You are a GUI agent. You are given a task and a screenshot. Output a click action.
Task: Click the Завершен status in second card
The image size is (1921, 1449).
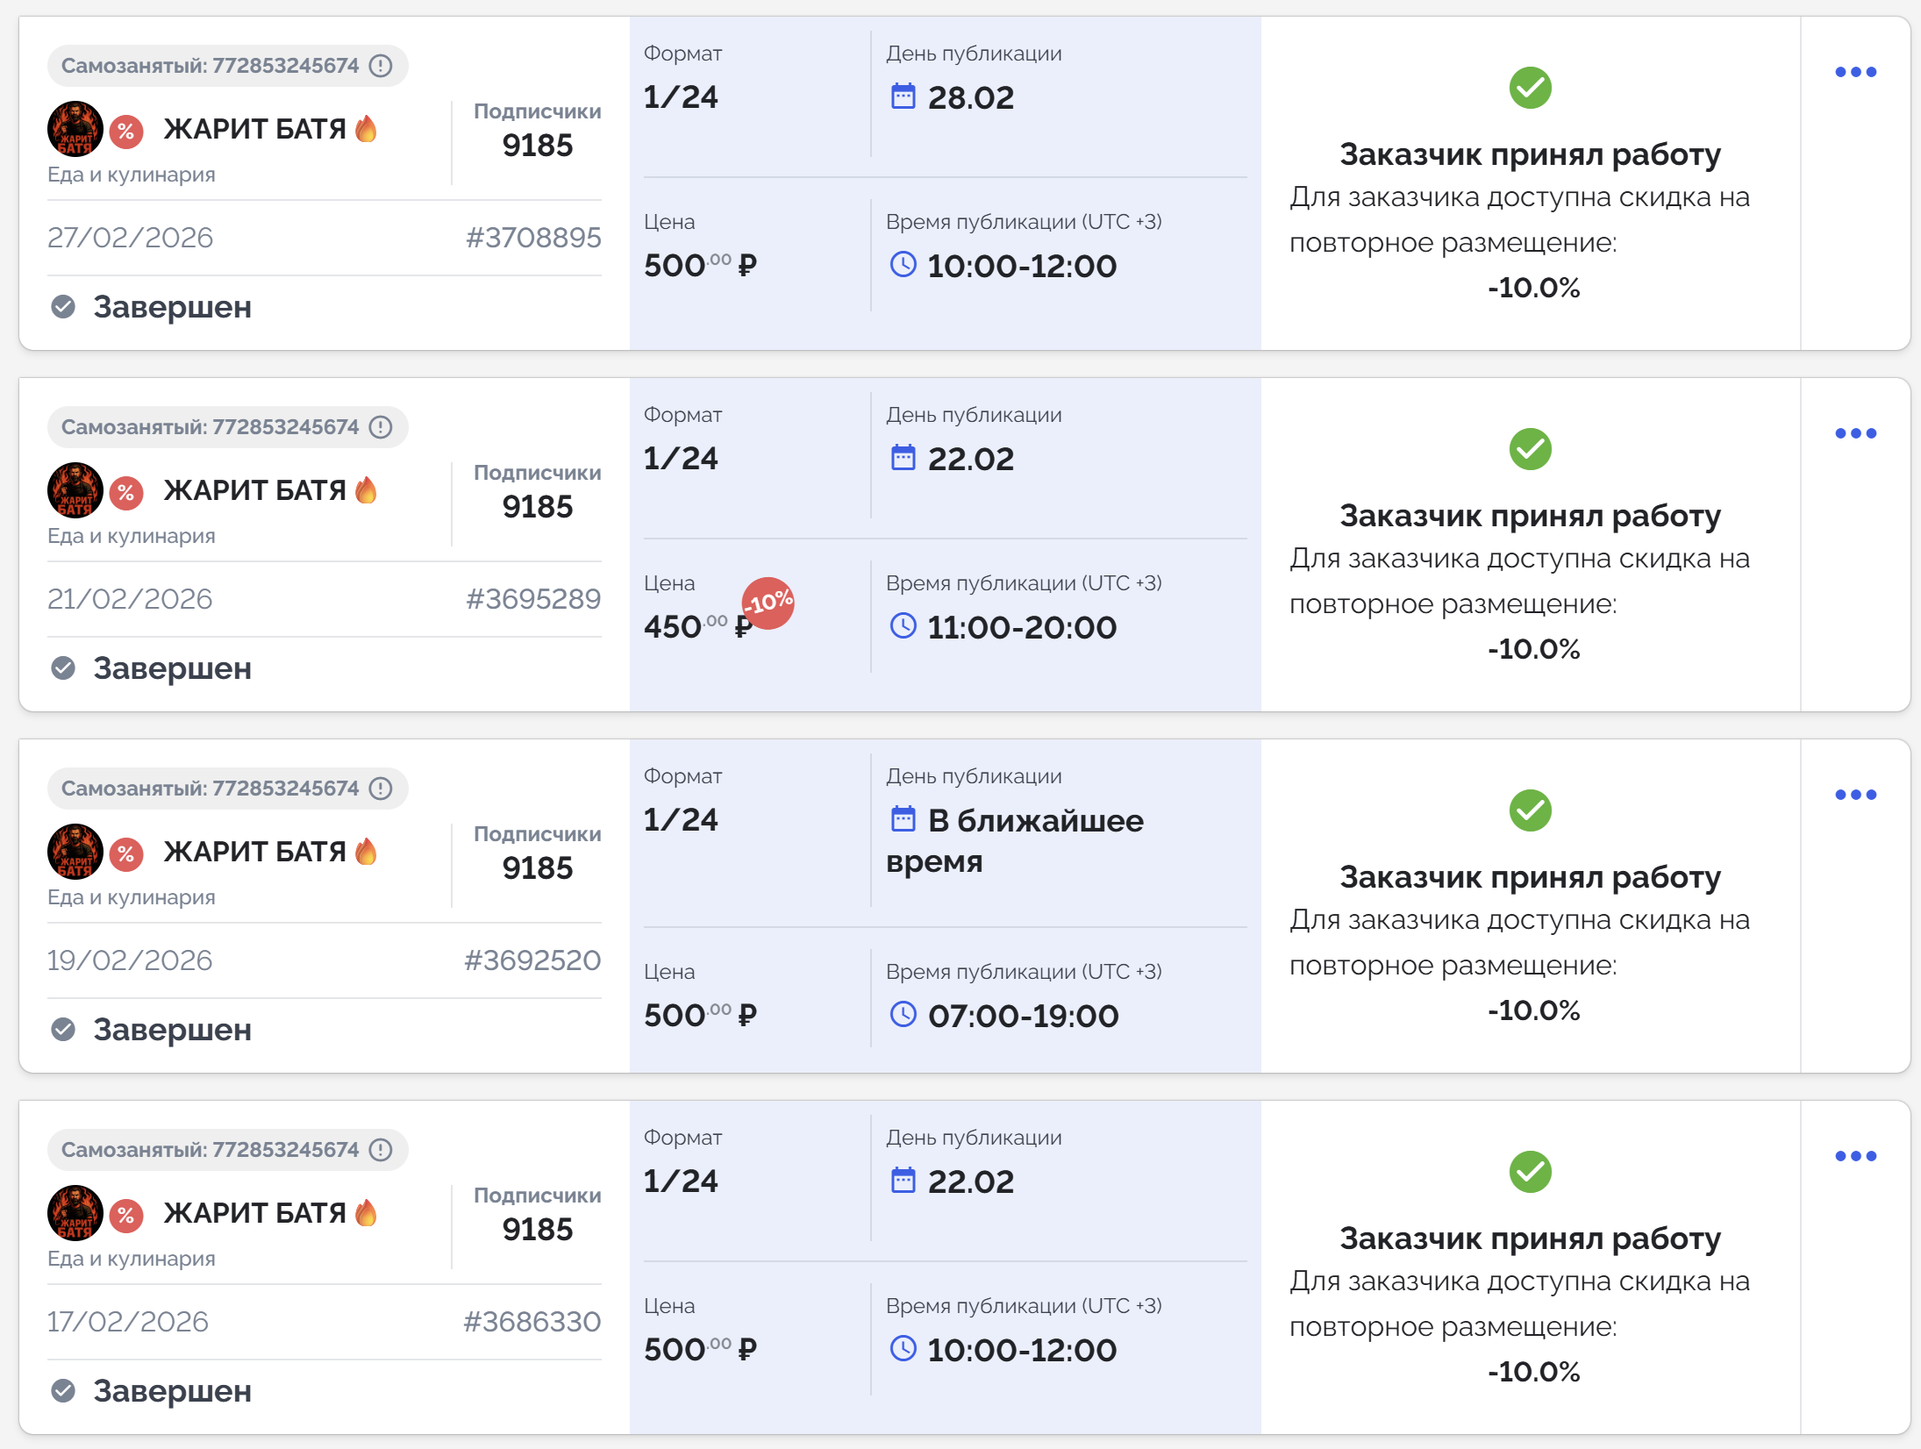click(x=172, y=668)
